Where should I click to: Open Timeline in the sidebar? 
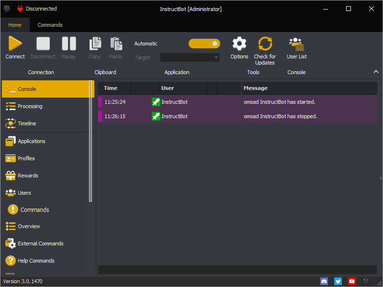coord(45,123)
